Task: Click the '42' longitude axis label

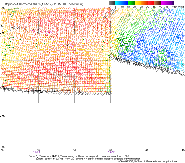Action: pos(147,150)
